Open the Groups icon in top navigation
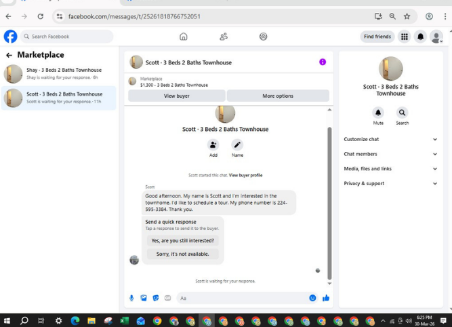The width and height of the screenshot is (452, 327). pos(263,37)
